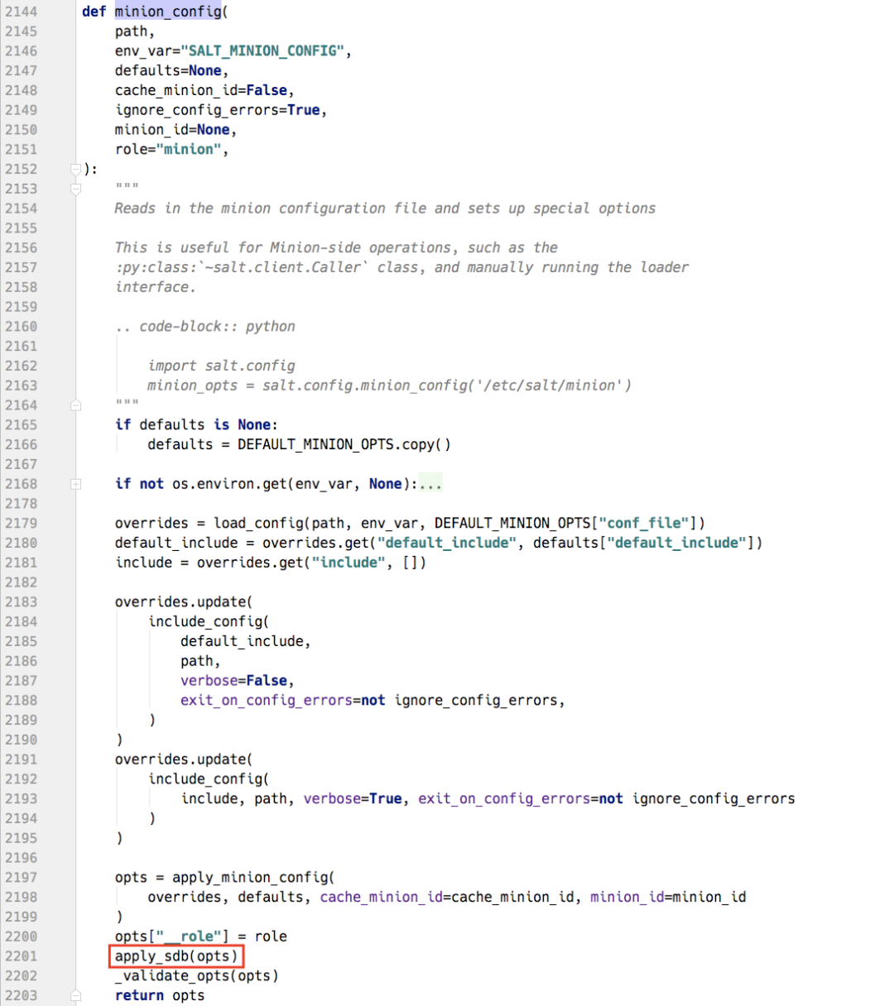This screenshot has height=1006, width=894.
Task: Click DEFAULT_MINION_OPTS.copy() on line 2166
Action: point(344,444)
